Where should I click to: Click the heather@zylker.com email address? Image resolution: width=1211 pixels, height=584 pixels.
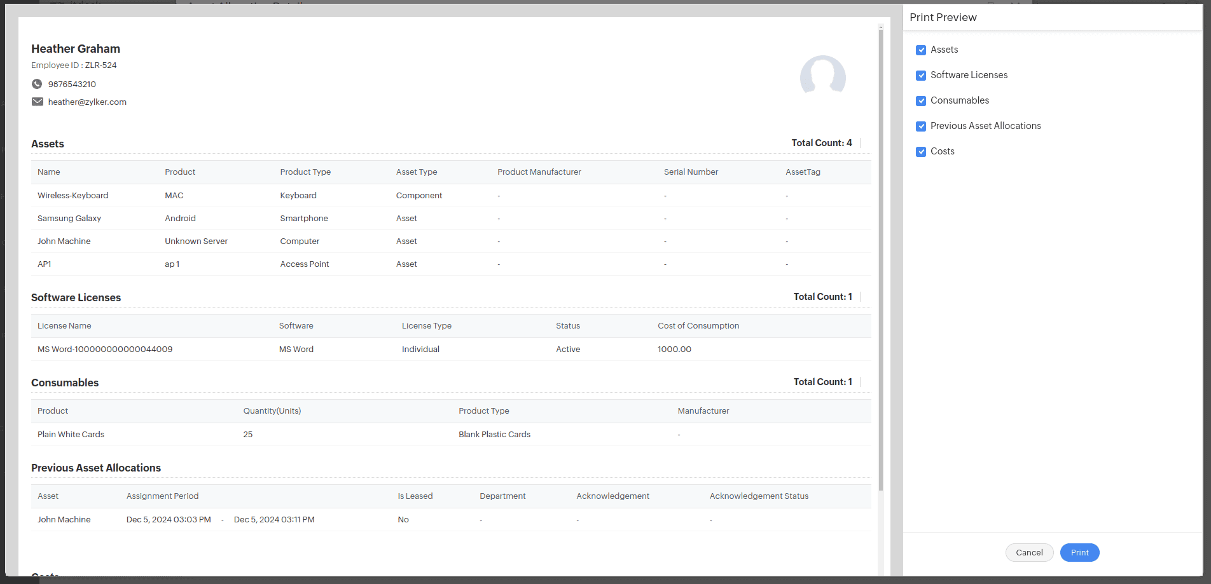click(87, 102)
